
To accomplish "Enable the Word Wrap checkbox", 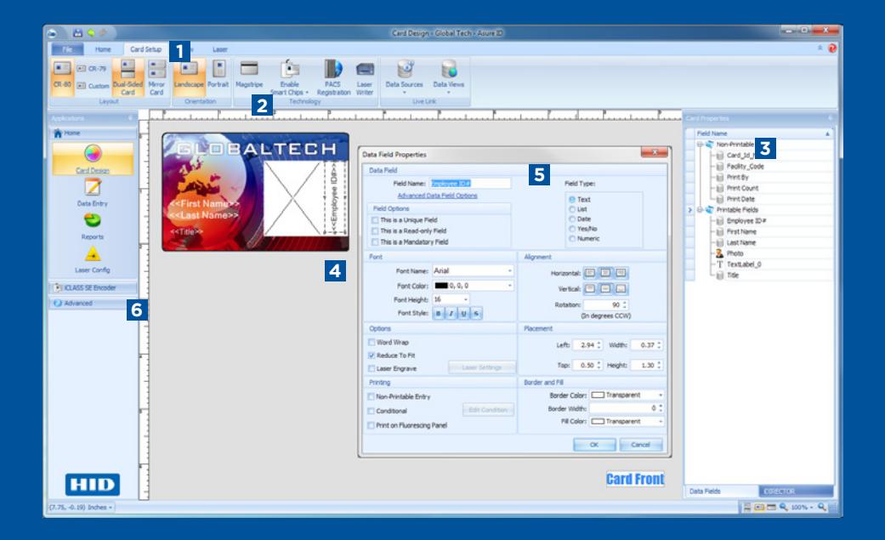I will click(x=372, y=343).
